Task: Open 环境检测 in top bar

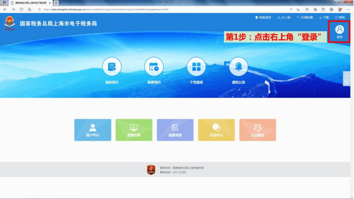Action: tap(305, 17)
